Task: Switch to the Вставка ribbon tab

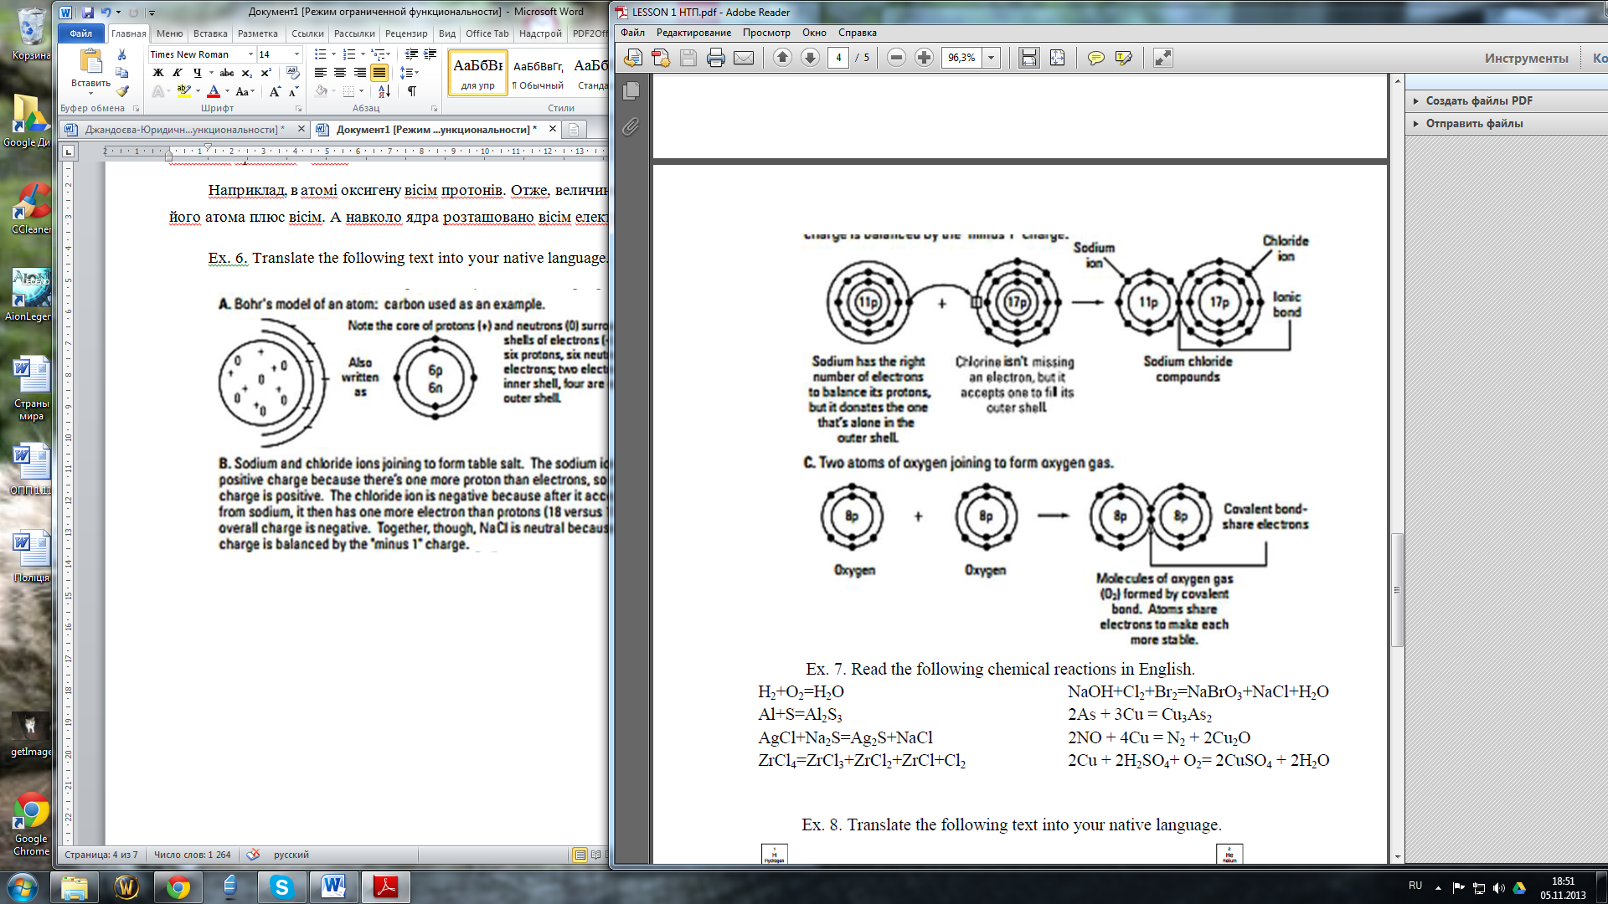Action: pos(210,33)
